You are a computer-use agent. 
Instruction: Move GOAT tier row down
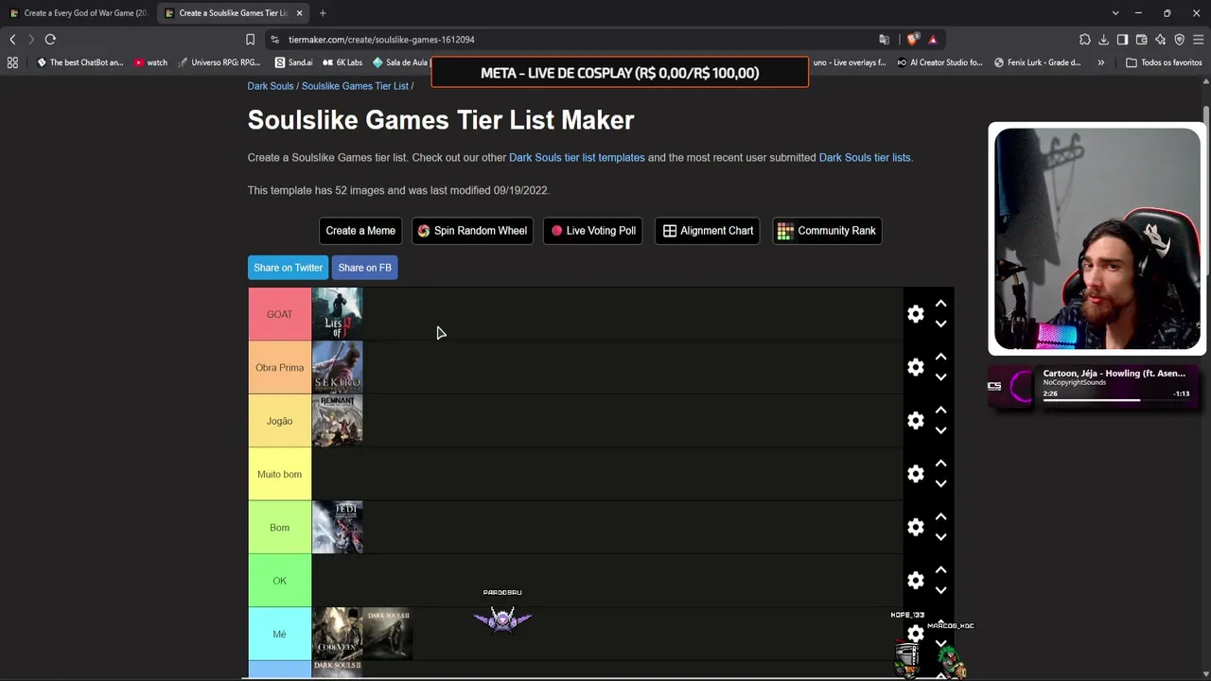click(x=940, y=323)
